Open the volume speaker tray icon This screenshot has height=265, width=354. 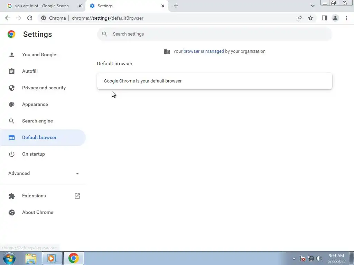point(319,258)
